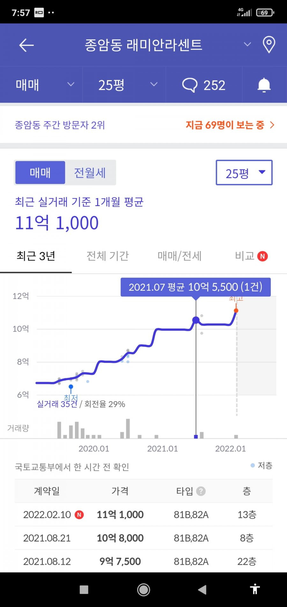The height and width of the screenshot is (607, 287).
Task: Open the 2022.02.10 transaction row
Action: 143,515
